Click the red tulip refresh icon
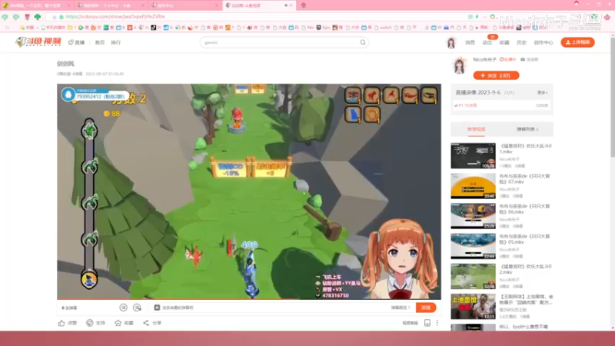 (27, 17)
